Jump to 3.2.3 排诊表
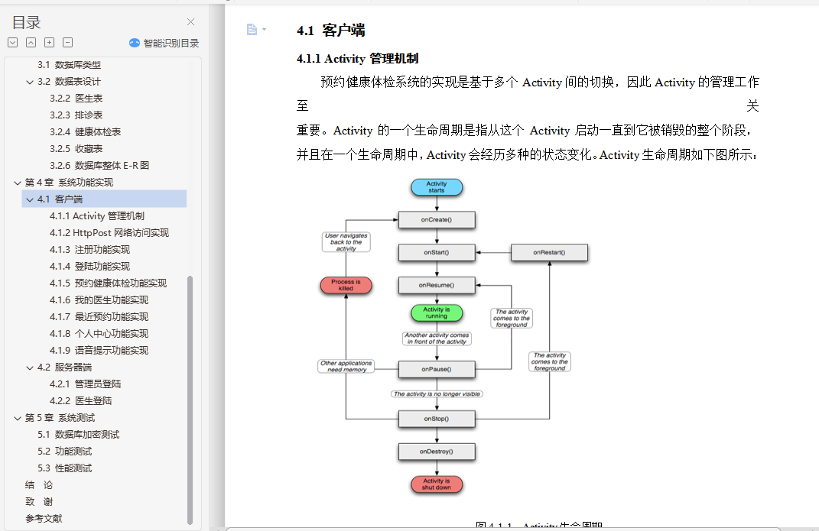 tap(76, 115)
